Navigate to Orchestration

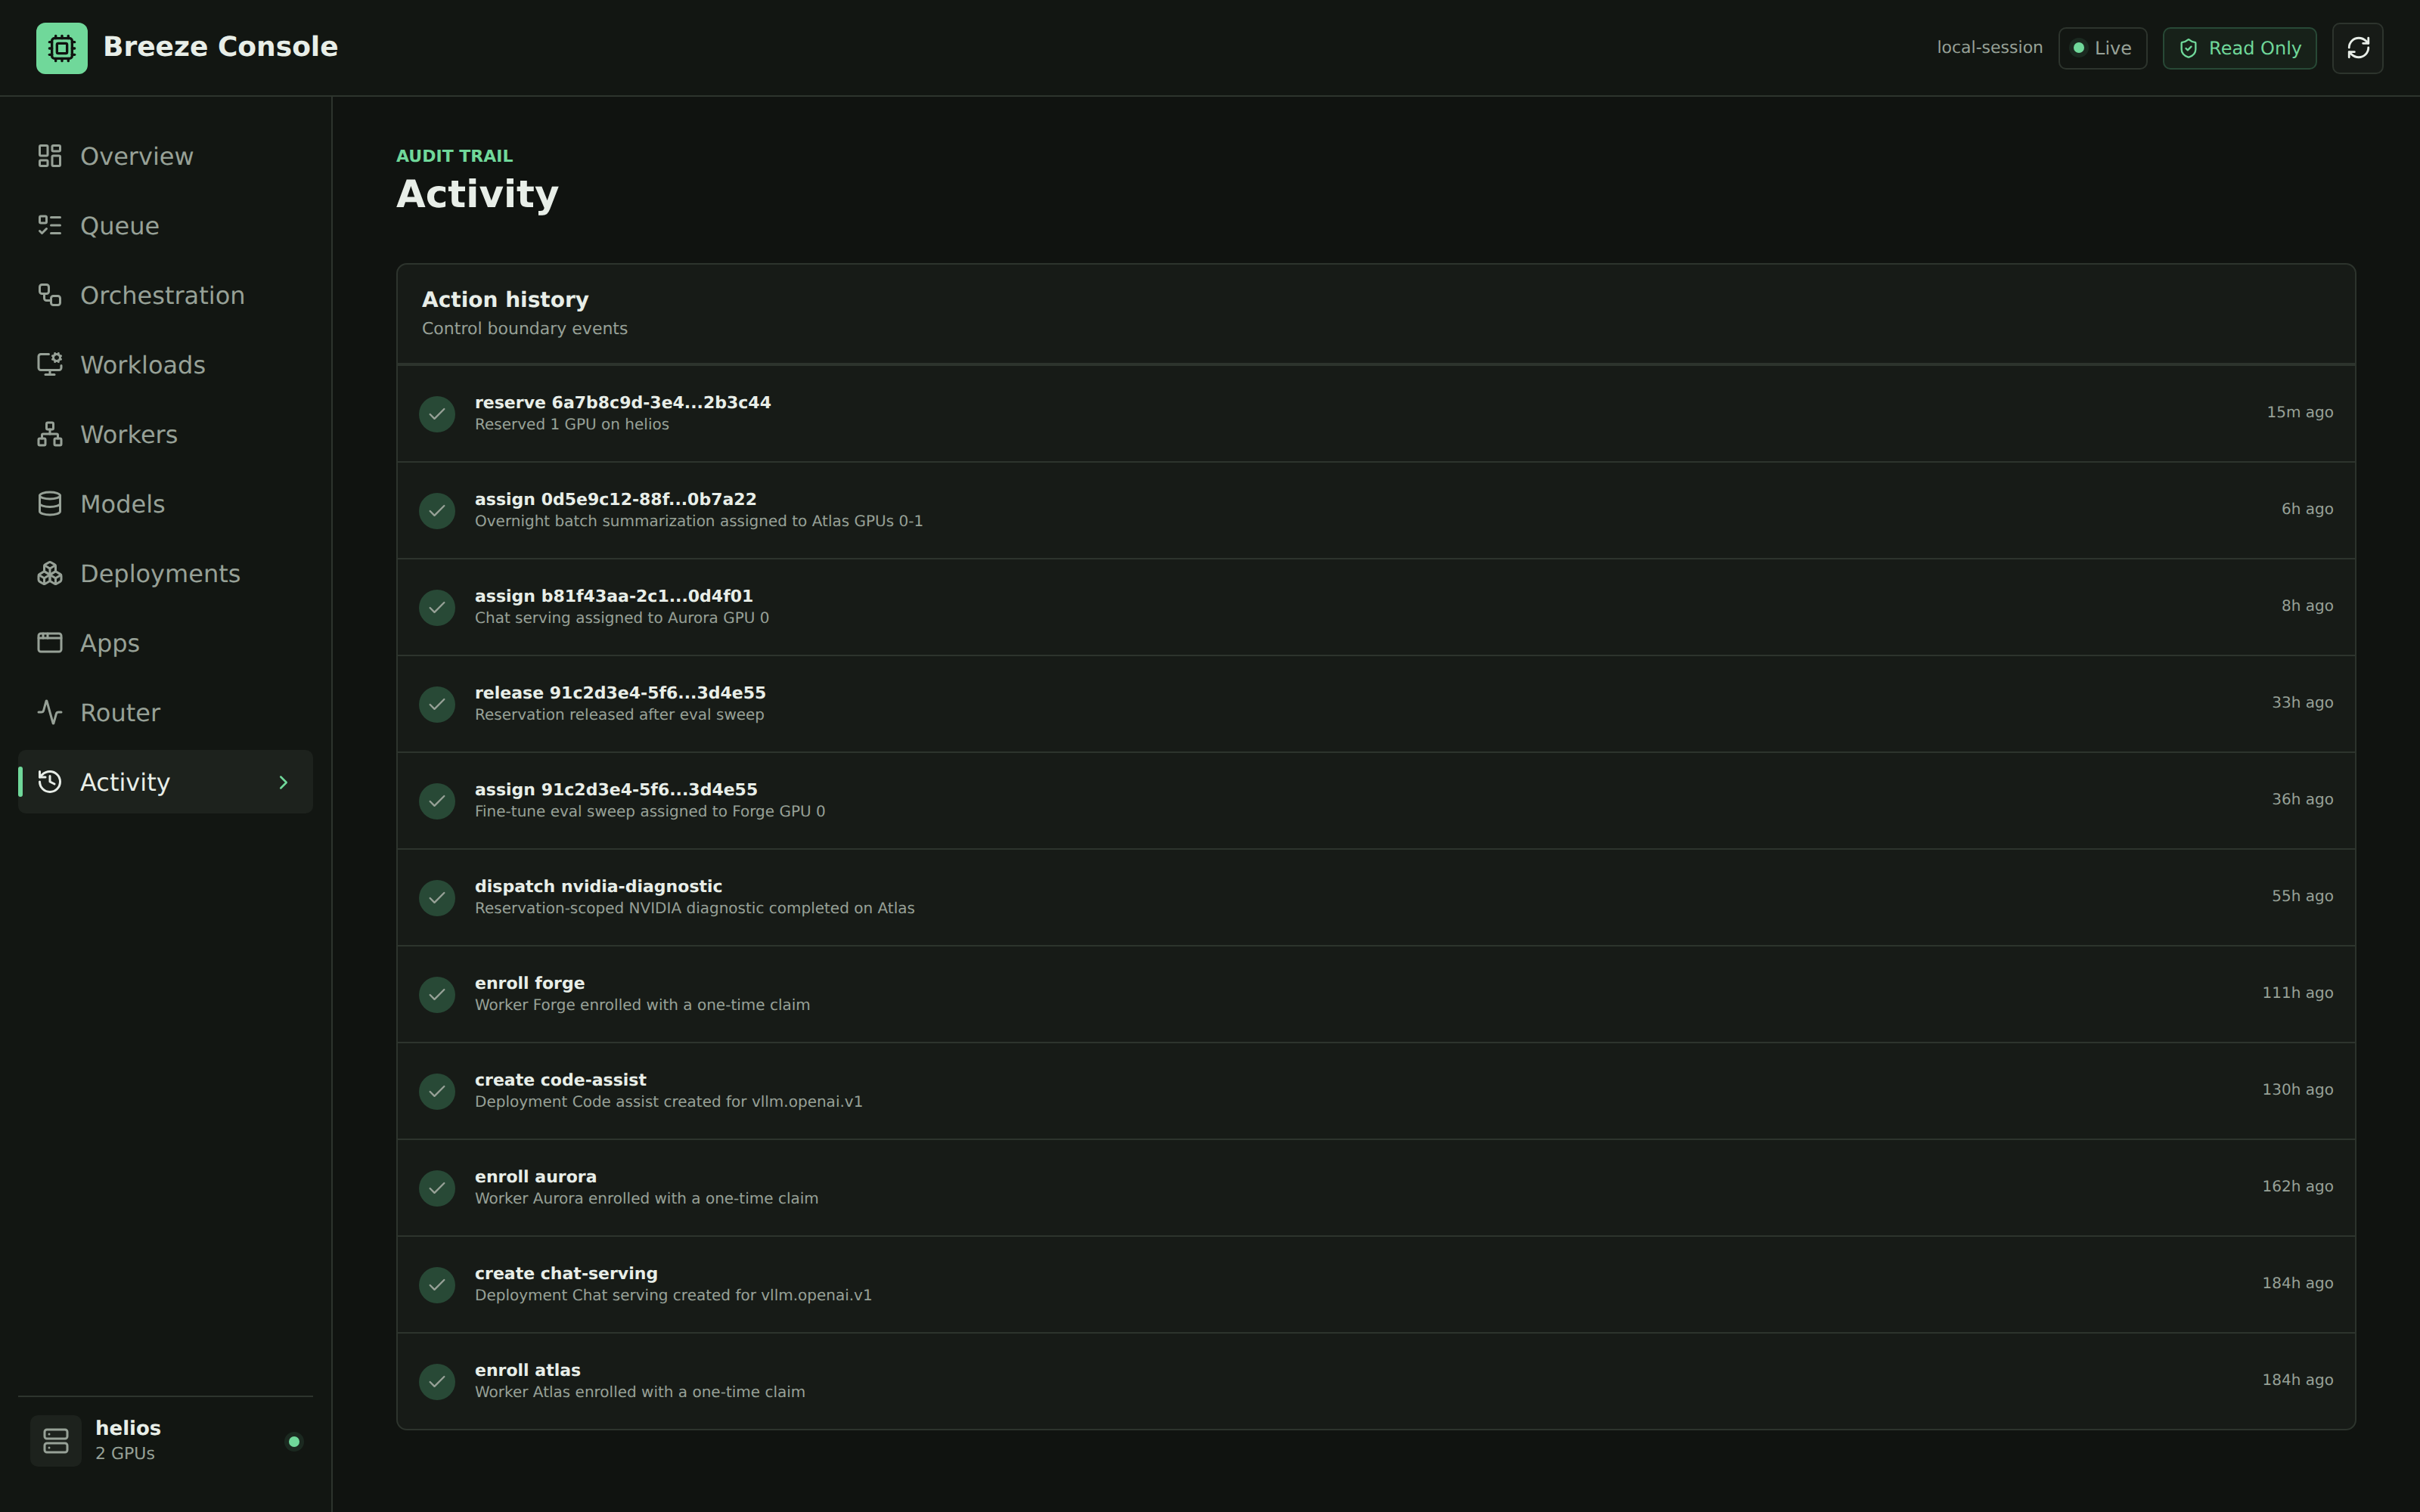coord(165,295)
